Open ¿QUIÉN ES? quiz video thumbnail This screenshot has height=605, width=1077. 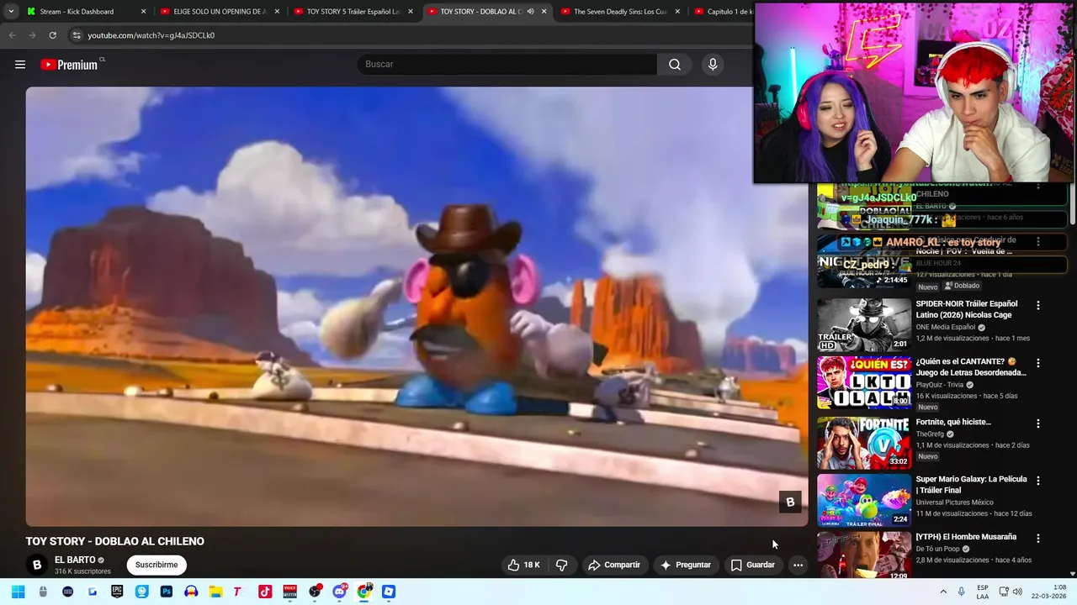[864, 382]
